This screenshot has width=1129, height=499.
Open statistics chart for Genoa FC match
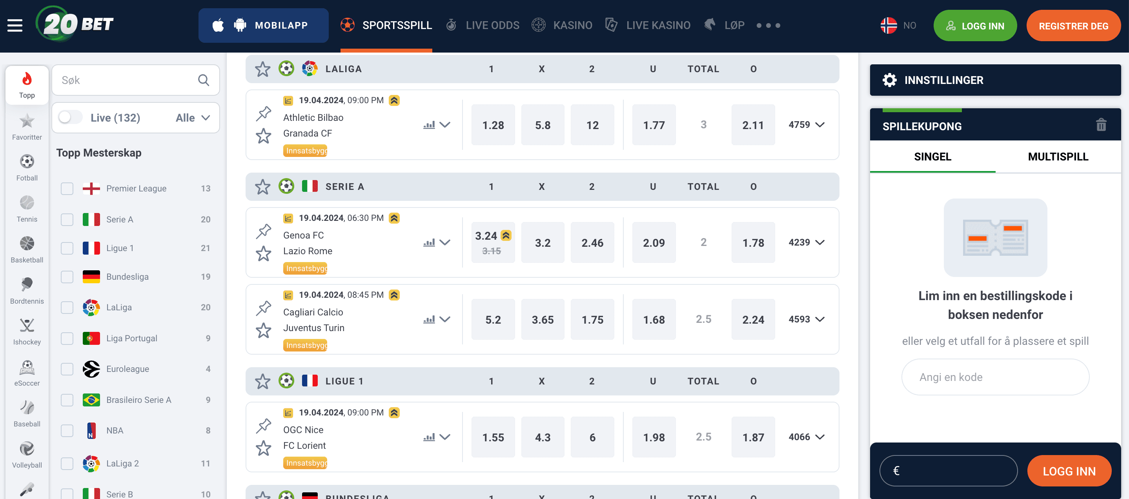[x=429, y=242]
